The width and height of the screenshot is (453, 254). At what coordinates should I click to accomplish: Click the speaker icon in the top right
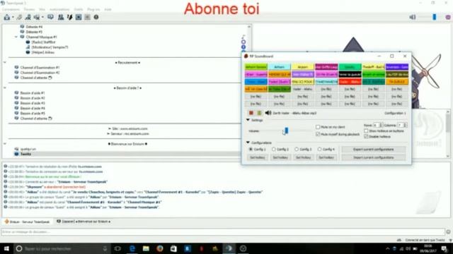413,17
